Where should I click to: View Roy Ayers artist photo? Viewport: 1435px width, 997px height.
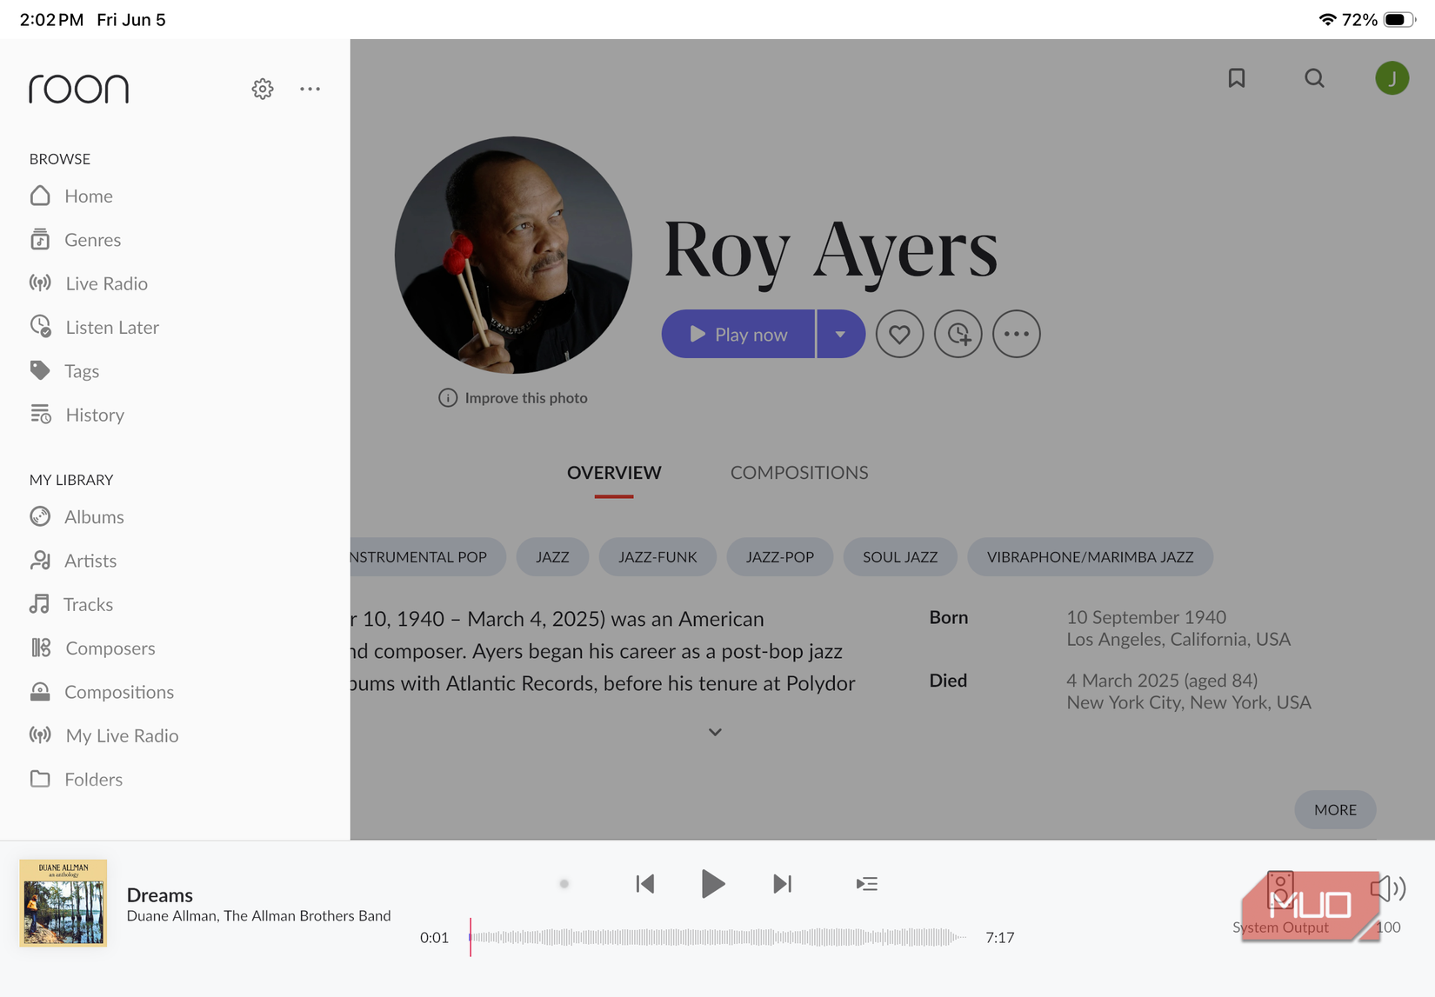tap(513, 255)
